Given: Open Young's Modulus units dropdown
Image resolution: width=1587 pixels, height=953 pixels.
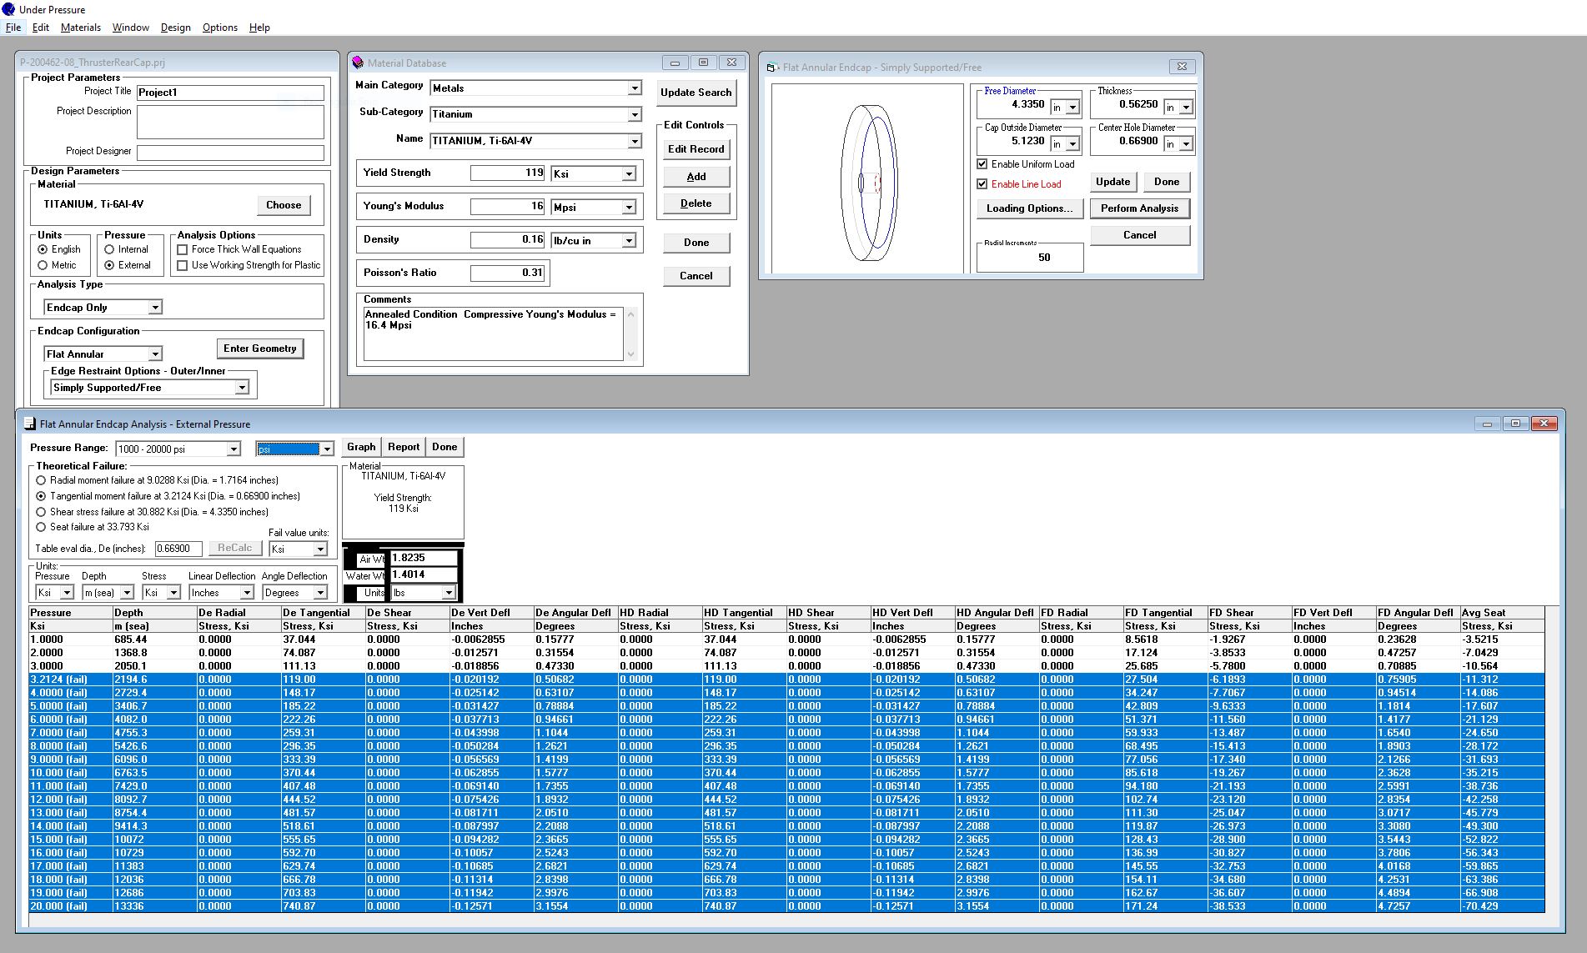Looking at the screenshot, I should tap(629, 207).
